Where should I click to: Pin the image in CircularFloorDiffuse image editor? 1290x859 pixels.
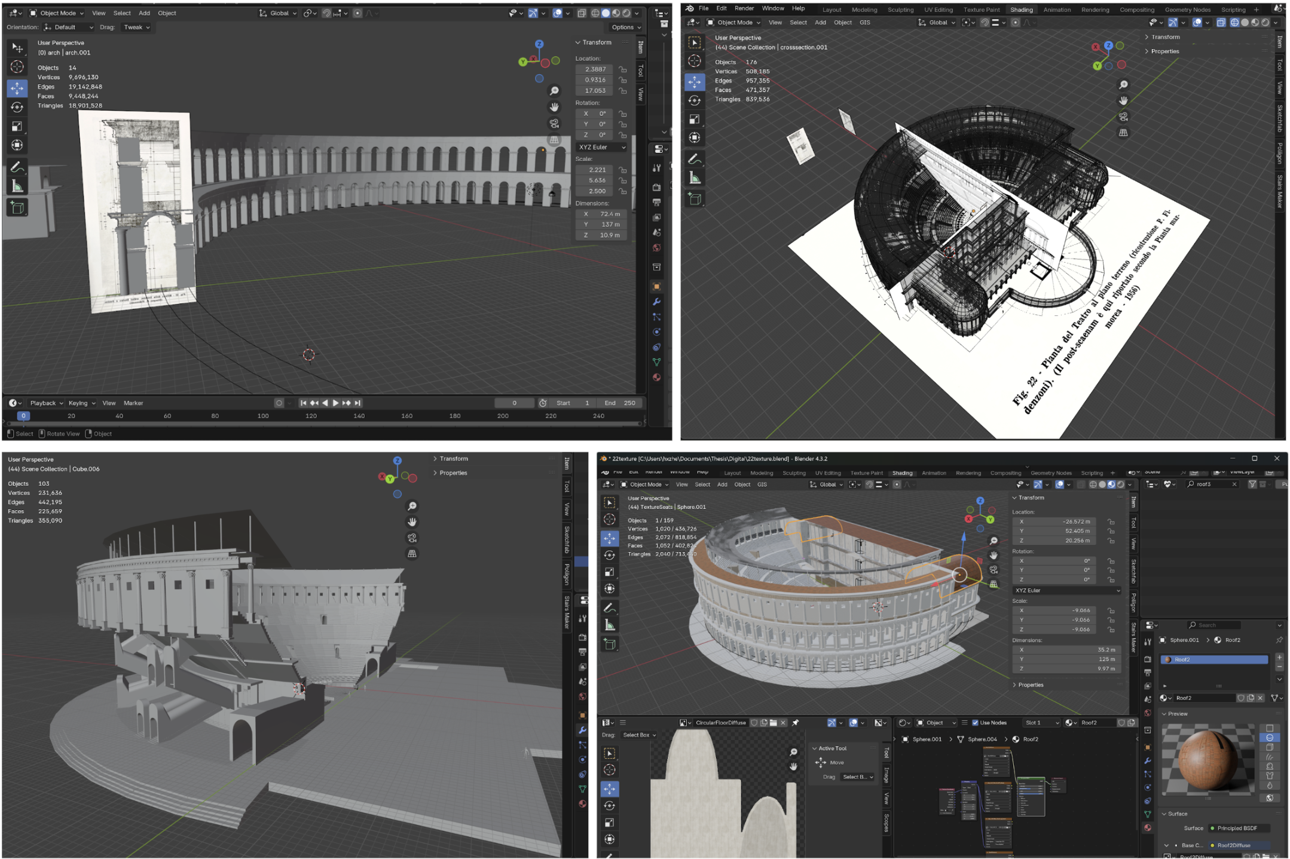point(796,723)
